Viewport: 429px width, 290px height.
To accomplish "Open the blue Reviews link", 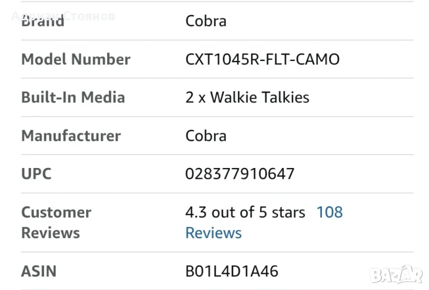I will click(x=213, y=233).
